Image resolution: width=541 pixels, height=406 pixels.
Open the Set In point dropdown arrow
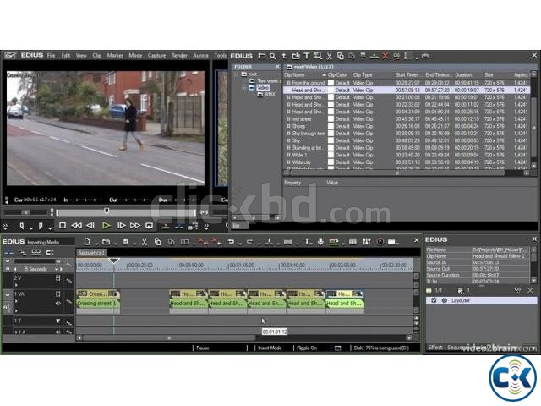(30, 228)
